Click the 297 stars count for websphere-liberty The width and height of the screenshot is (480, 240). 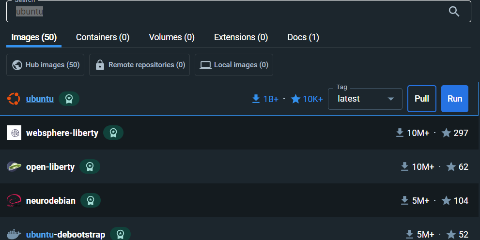(461, 133)
